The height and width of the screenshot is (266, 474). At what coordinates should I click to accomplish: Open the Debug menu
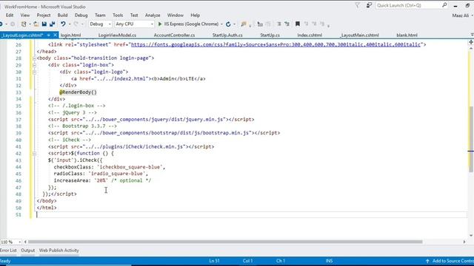click(81, 16)
